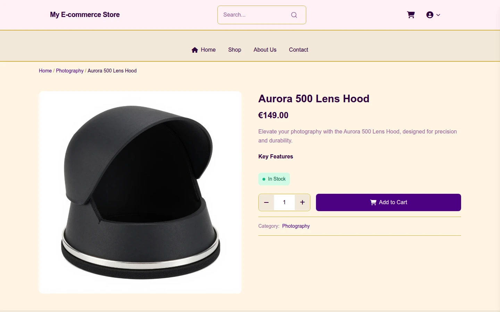Open the Contact page

(299, 50)
